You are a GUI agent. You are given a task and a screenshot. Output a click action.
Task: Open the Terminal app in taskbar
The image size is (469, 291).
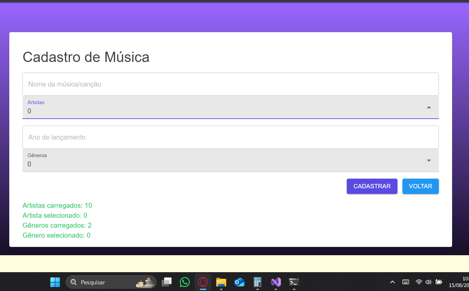click(294, 282)
